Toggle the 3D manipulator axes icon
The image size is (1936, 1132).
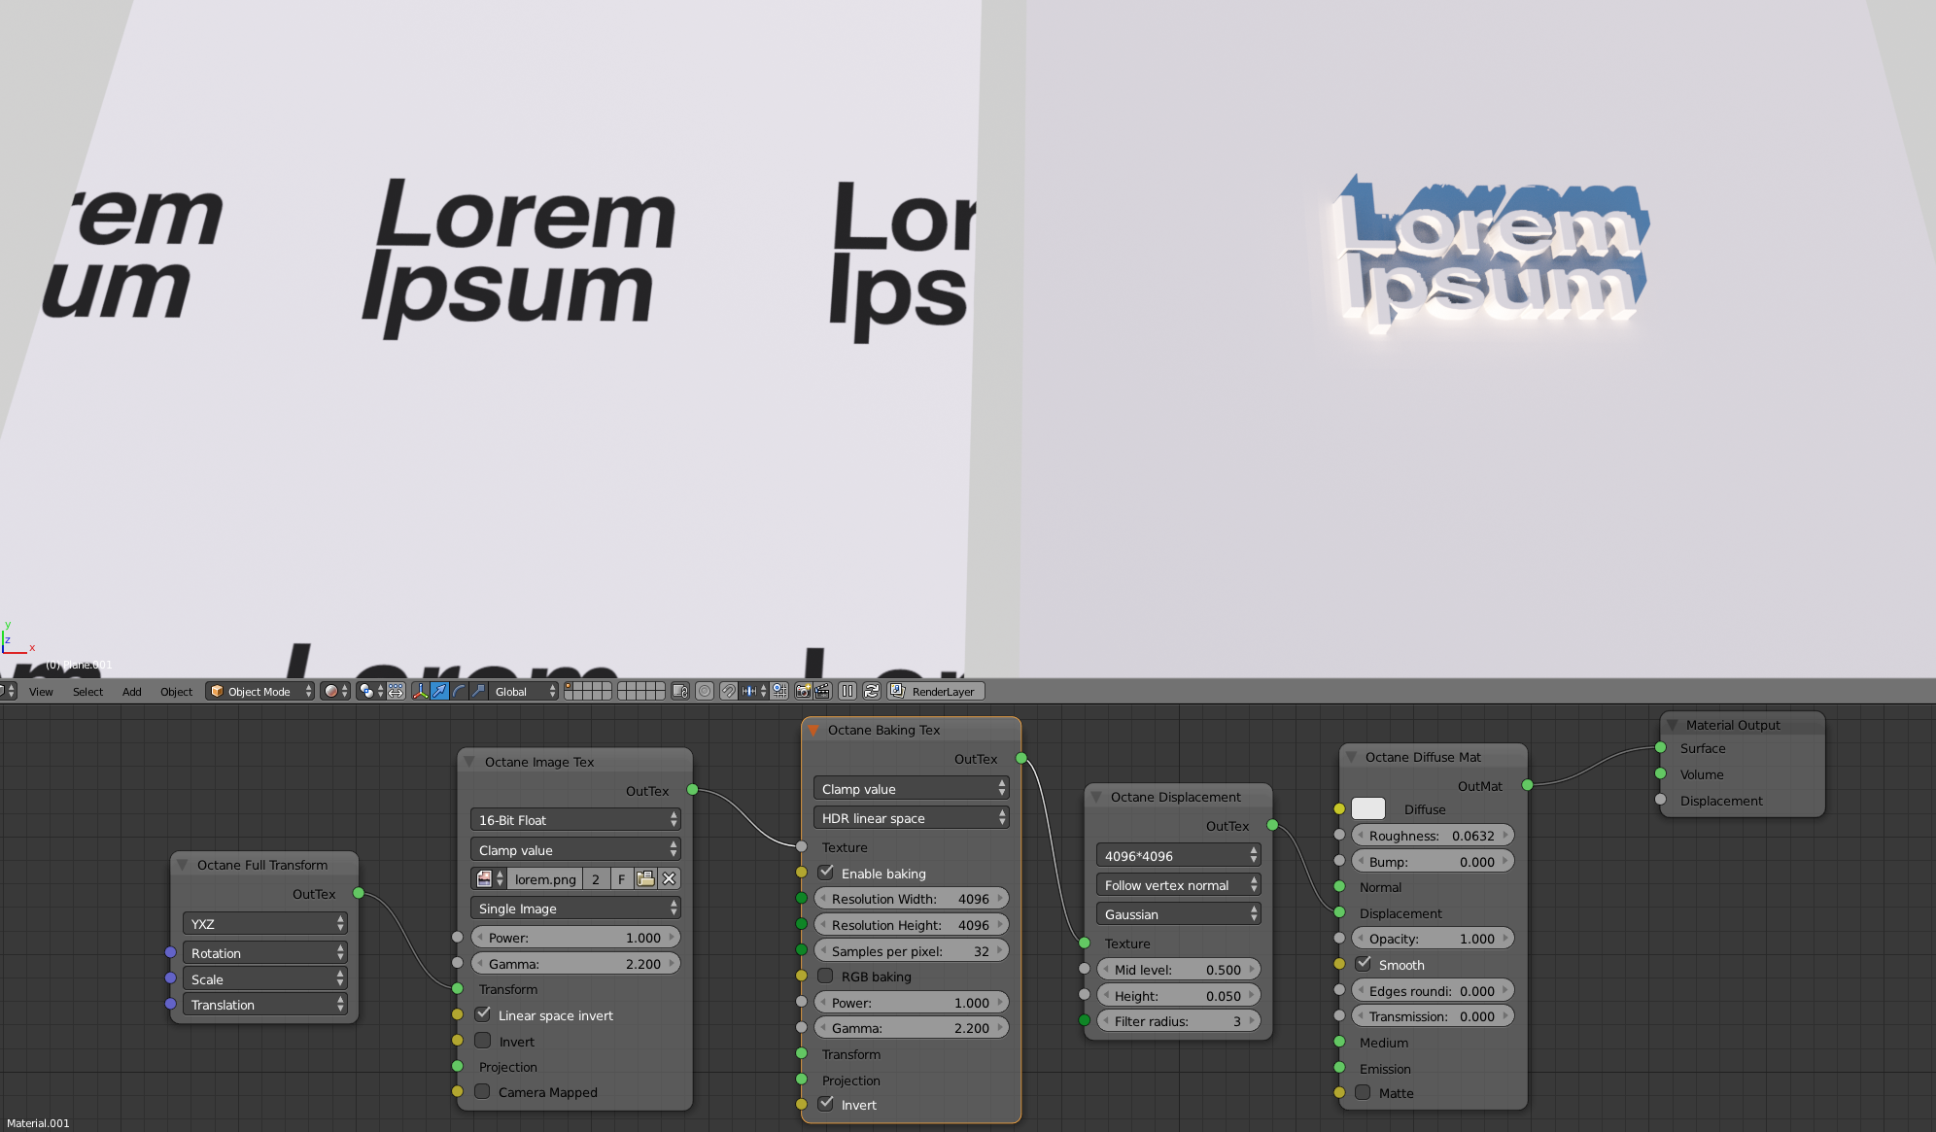tap(420, 691)
